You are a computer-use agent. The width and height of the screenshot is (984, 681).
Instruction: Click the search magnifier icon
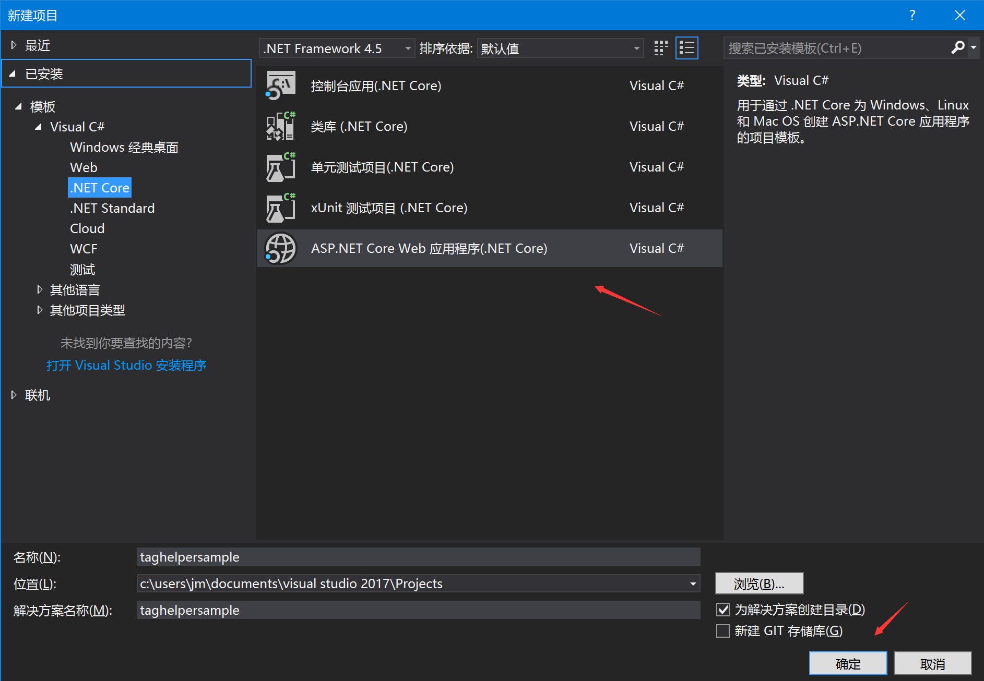point(957,48)
